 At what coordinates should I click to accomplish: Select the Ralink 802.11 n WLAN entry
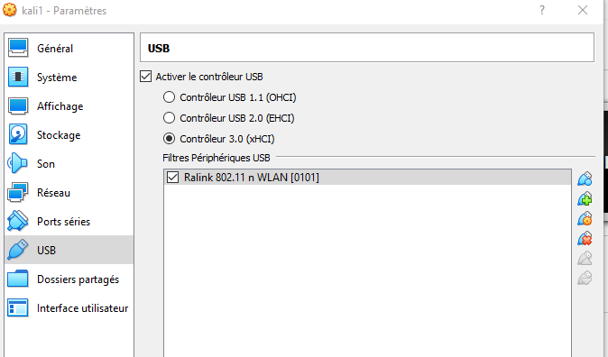367,178
